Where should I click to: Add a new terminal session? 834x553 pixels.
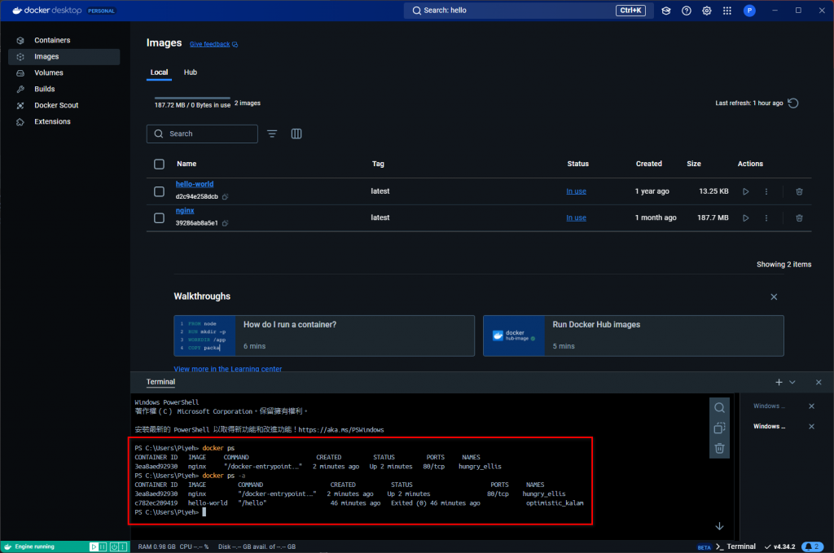(x=779, y=382)
